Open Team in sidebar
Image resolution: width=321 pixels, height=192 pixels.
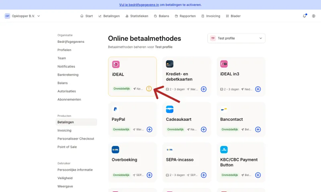click(62, 58)
